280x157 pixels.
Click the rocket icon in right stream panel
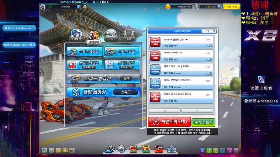[261, 79]
